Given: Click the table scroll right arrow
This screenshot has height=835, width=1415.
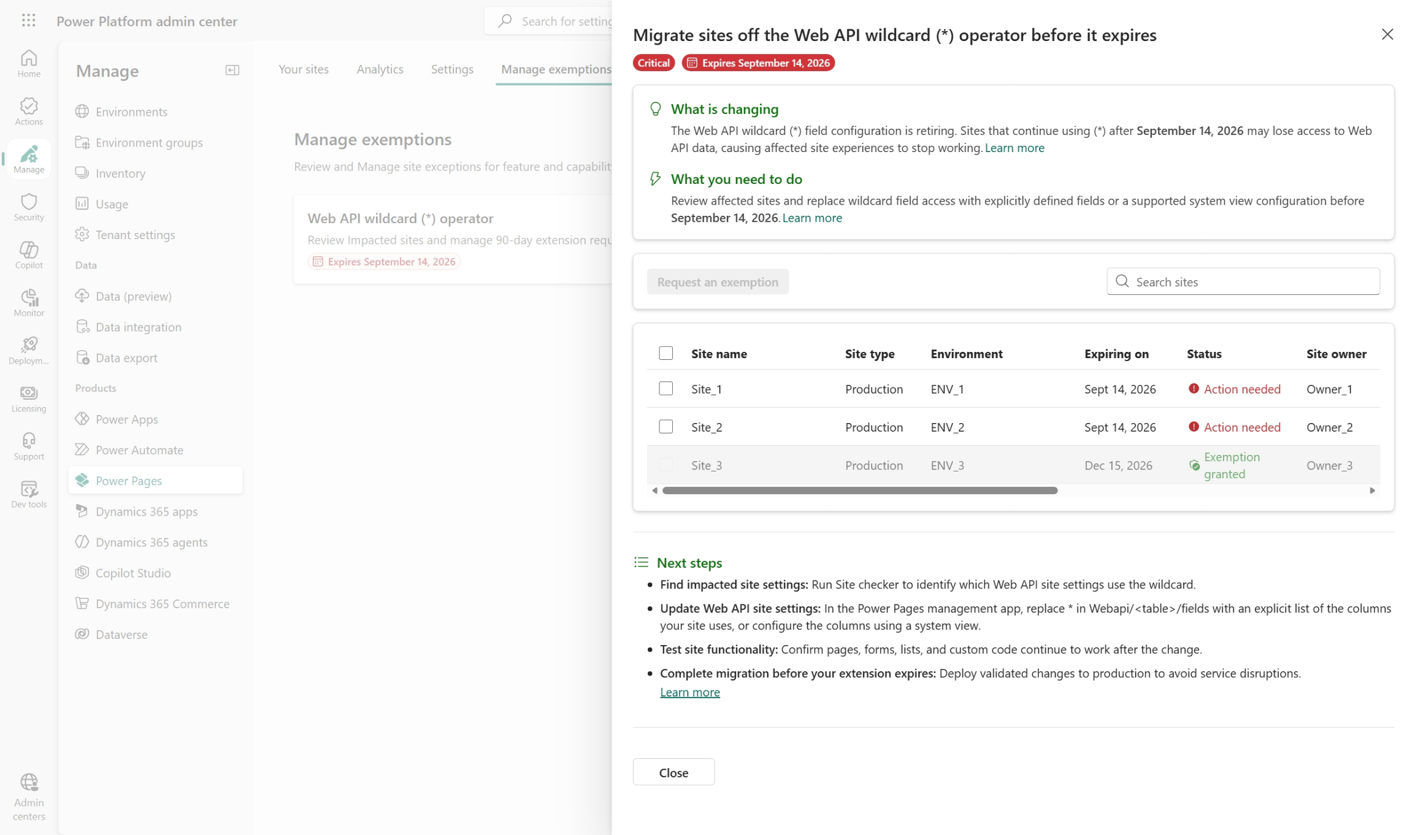Looking at the screenshot, I should pos(1372,490).
